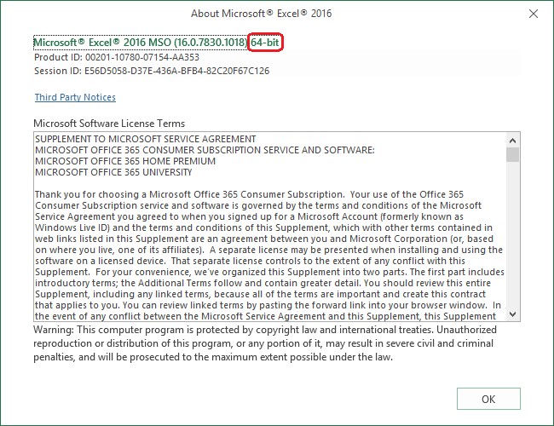Close the About Microsoft Excel dialog
Viewport: 554px width, 426px height.
pos(534,14)
